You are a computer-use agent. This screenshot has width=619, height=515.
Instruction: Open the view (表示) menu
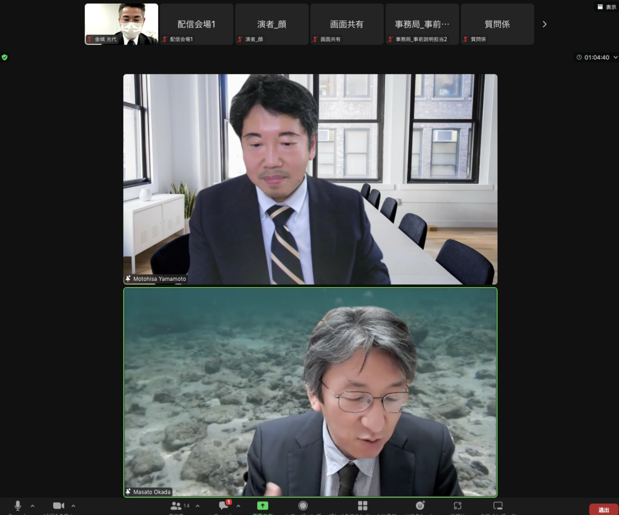(x=607, y=7)
